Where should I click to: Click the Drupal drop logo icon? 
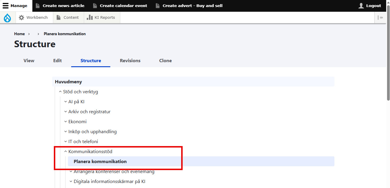[x=7, y=18]
